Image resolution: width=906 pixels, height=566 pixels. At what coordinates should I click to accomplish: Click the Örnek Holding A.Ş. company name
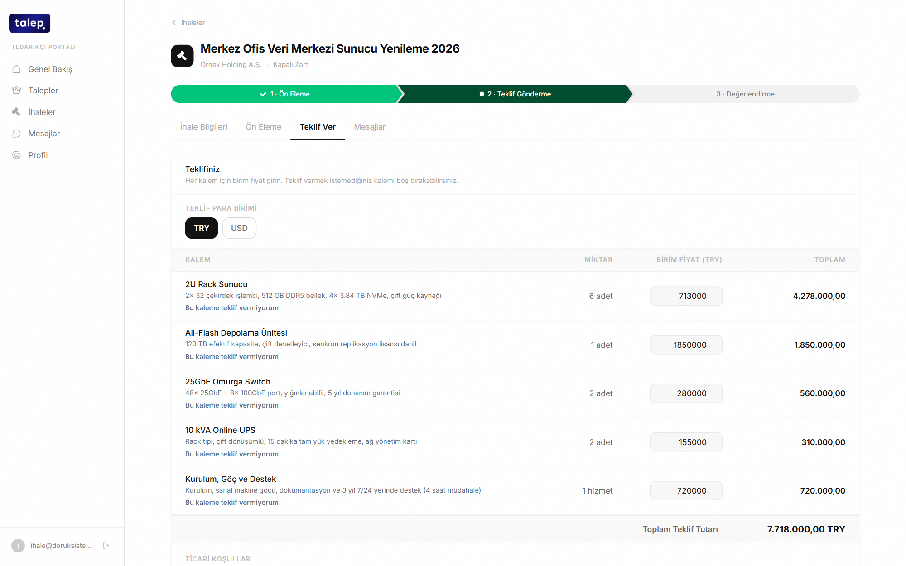231,64
